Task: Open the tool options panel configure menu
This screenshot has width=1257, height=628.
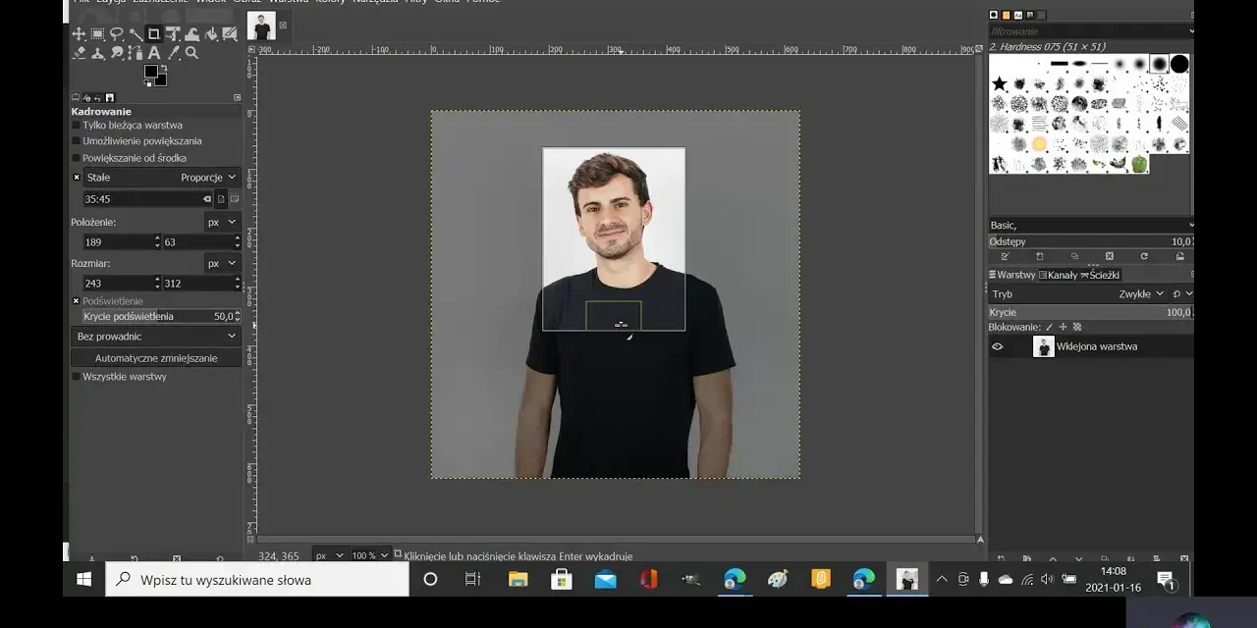Action: (237, 97)
